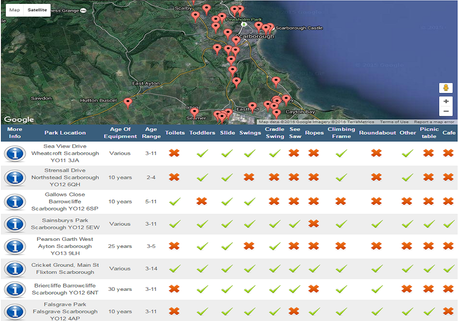The width and height of the screenshot is (458, 321).
Task: Zoom out the map with minus button
Action: click(x=446, y=112)
